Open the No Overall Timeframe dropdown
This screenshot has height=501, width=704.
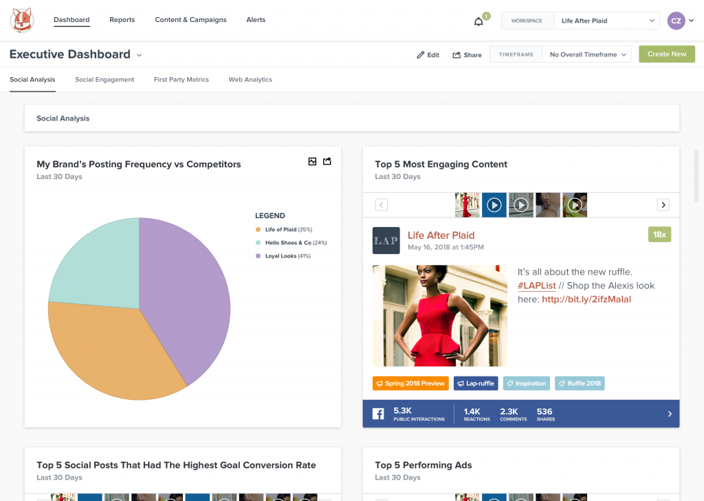pos(586,54)
